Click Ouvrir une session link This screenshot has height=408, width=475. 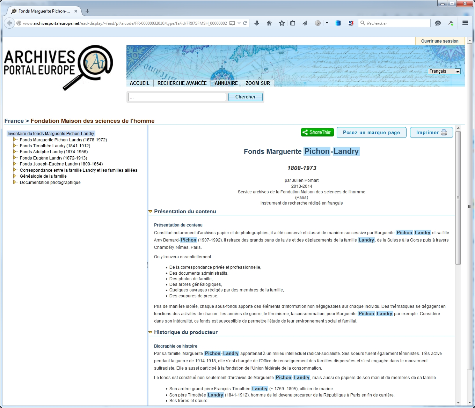click(439, 41)
